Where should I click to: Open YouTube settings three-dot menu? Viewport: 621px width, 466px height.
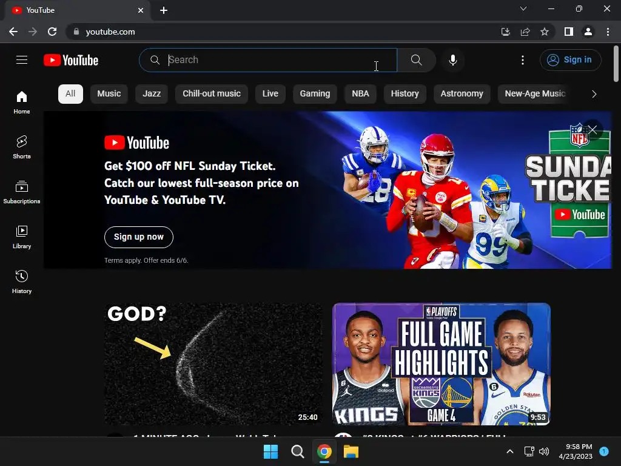click(x=522, y=60)
